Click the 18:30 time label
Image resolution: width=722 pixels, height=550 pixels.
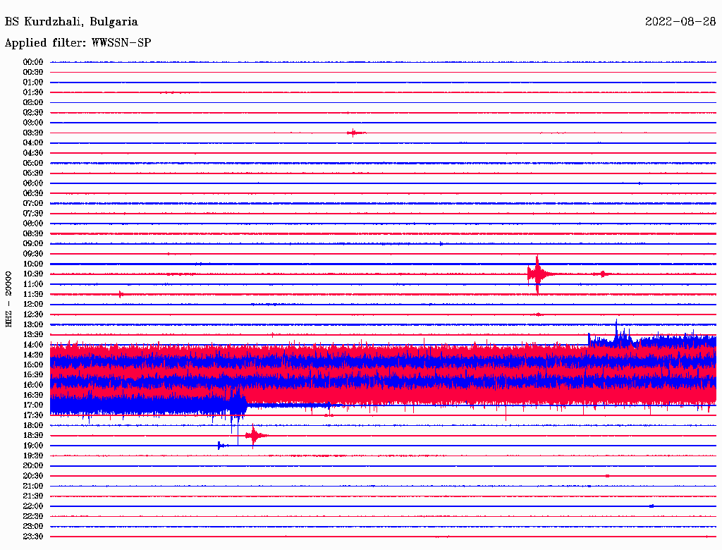(33, 435)
